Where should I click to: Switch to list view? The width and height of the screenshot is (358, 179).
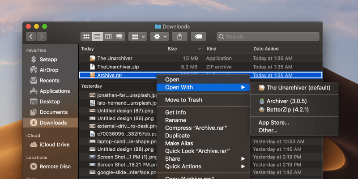click(x=98, y=37)
